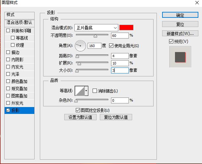This screenshot has width=202, height=164.
Task: Click the 角度 input field showing 160
Action: pyautogui.click(x=95, y=46)
